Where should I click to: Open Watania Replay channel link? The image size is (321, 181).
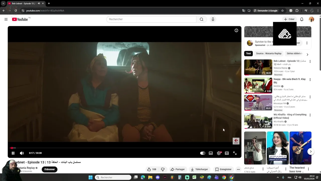(x=26, y=168)
